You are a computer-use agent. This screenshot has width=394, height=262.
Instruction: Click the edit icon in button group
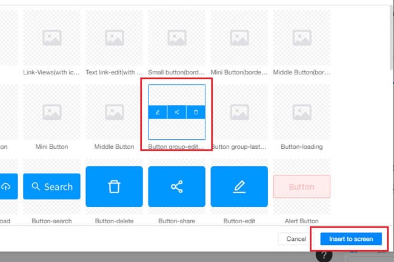(158, 112)
